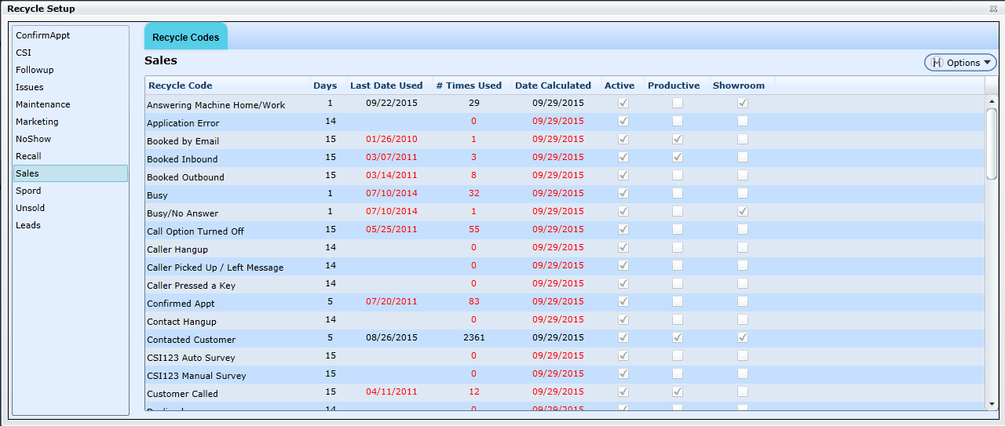Image resolution: width=1005 pixels, height=426 pixels.
Task: Select Marketing in the left category list
Action: coord(37,122)
